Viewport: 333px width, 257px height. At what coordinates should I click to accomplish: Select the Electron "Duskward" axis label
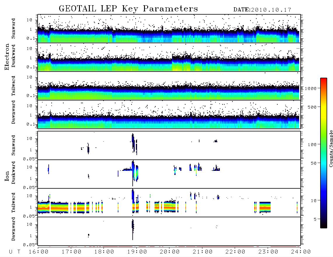pos(13,56)
